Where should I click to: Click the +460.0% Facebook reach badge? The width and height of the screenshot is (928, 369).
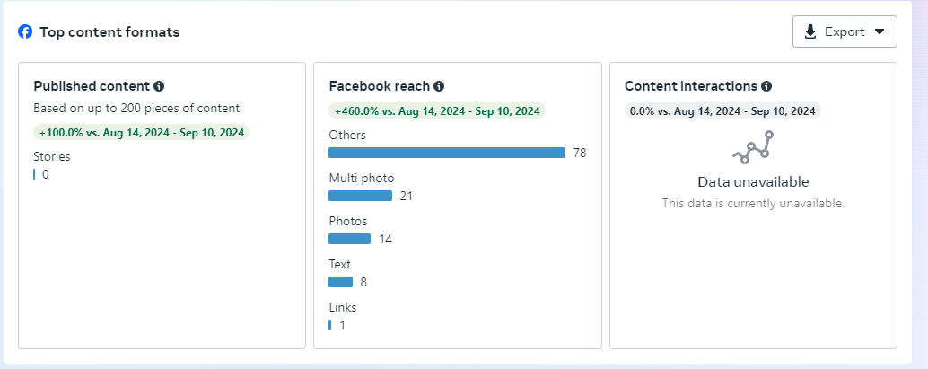pos(437,110)
